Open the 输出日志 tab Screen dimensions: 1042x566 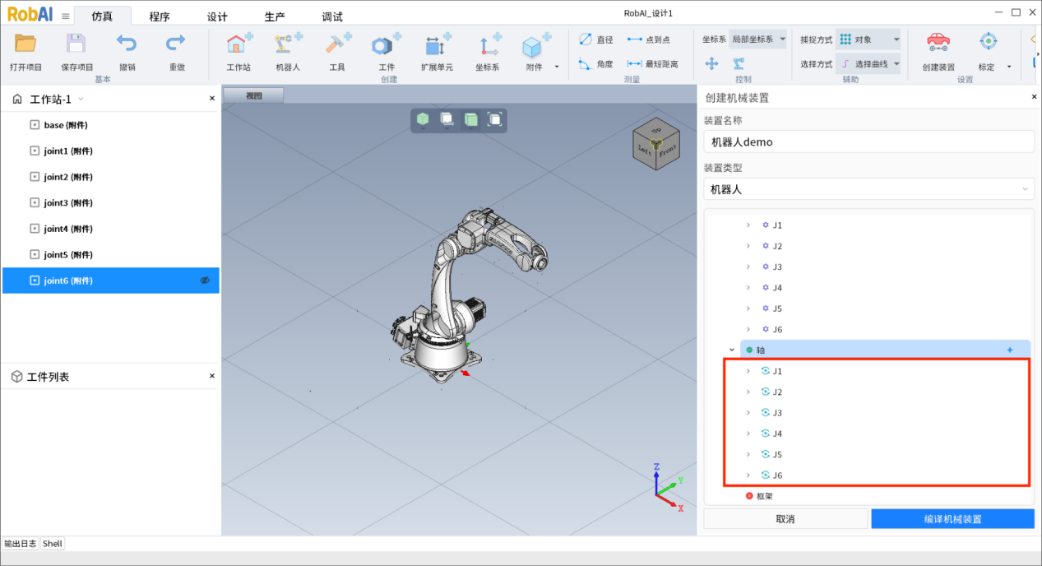pyautogui.click(x=21, y=544)
